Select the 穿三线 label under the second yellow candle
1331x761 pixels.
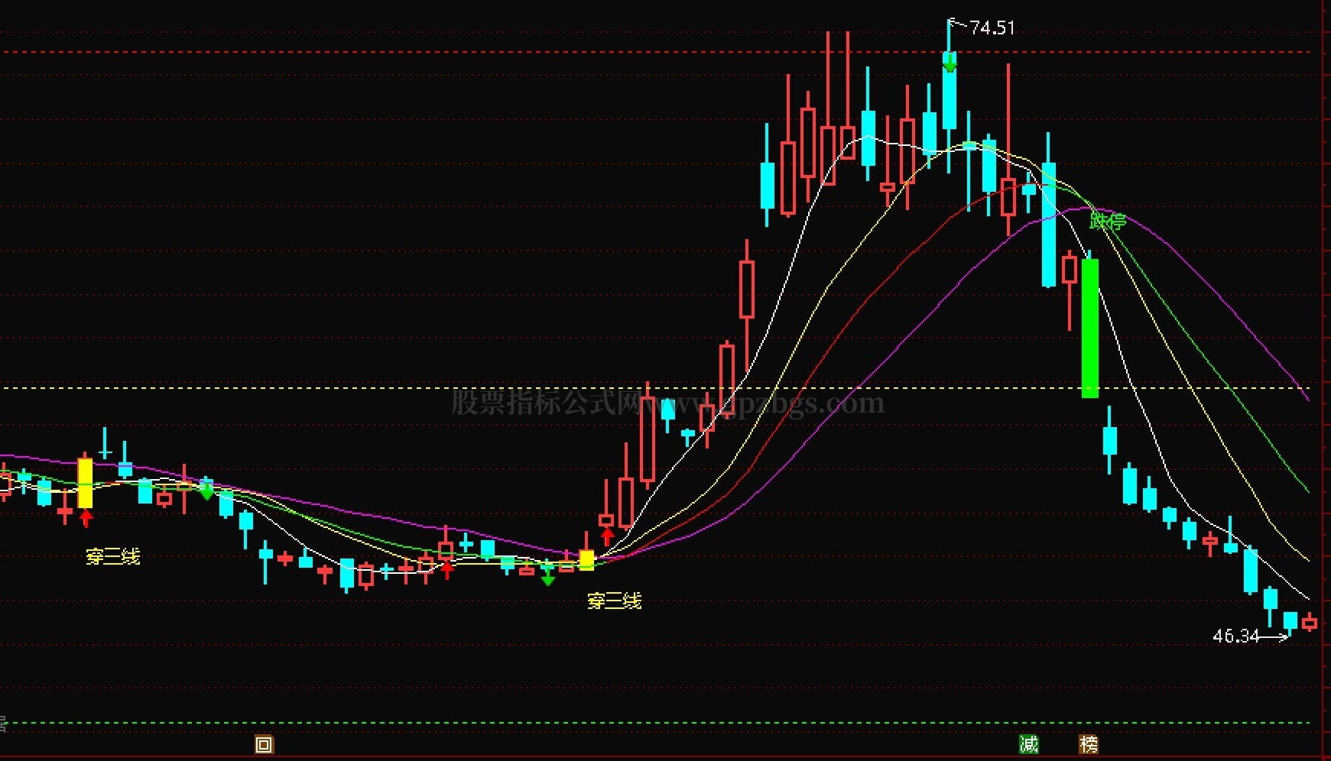tap(614, 601)
